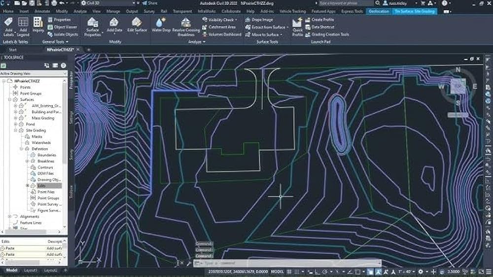Click the Properties ribbon button
The image size is (493, 277).
point(59,20)
